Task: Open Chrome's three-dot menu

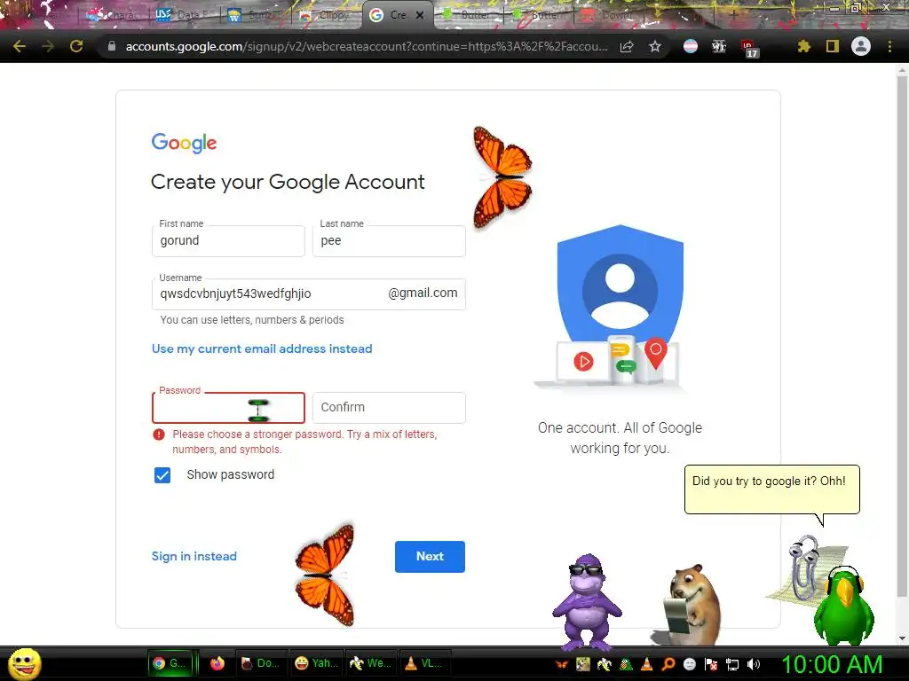Action: click(889, 46)
